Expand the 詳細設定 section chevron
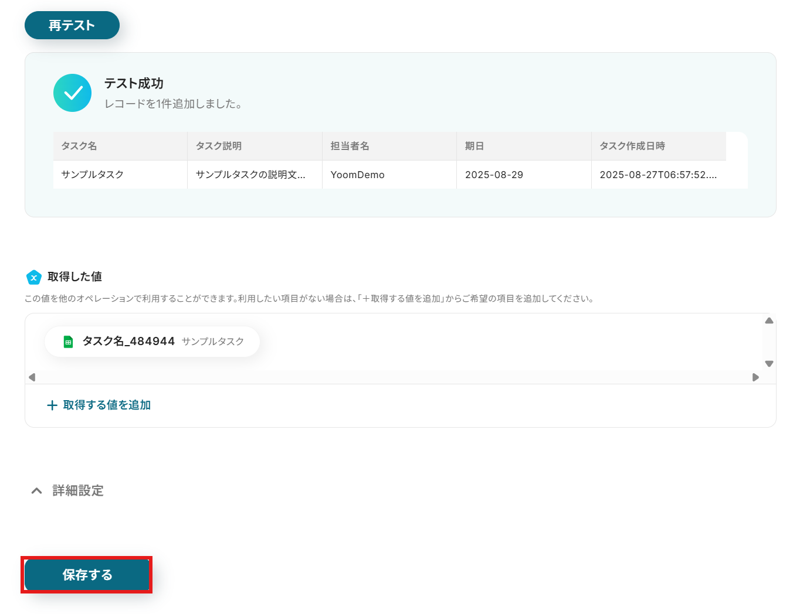The width and height of the screenshot is (810, 614). [x=36, y=490]
